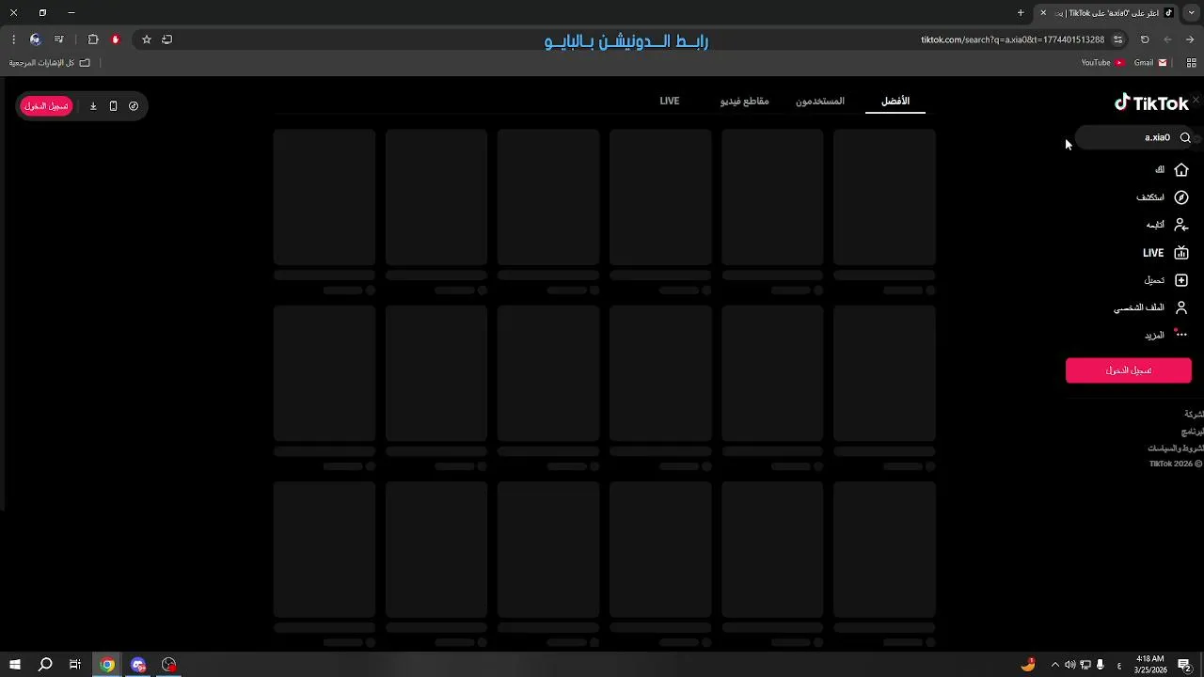Open the Chrome apps grid icon
The image size is (1204, 677).
pyautogui.click(x=1191, y=63)
